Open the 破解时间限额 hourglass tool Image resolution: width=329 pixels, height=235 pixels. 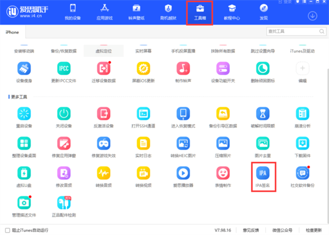(263, 114)
